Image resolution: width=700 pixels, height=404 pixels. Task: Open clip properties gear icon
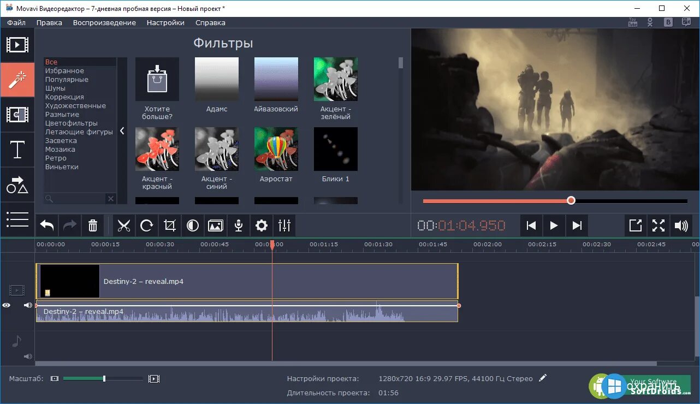coord(262,225)
